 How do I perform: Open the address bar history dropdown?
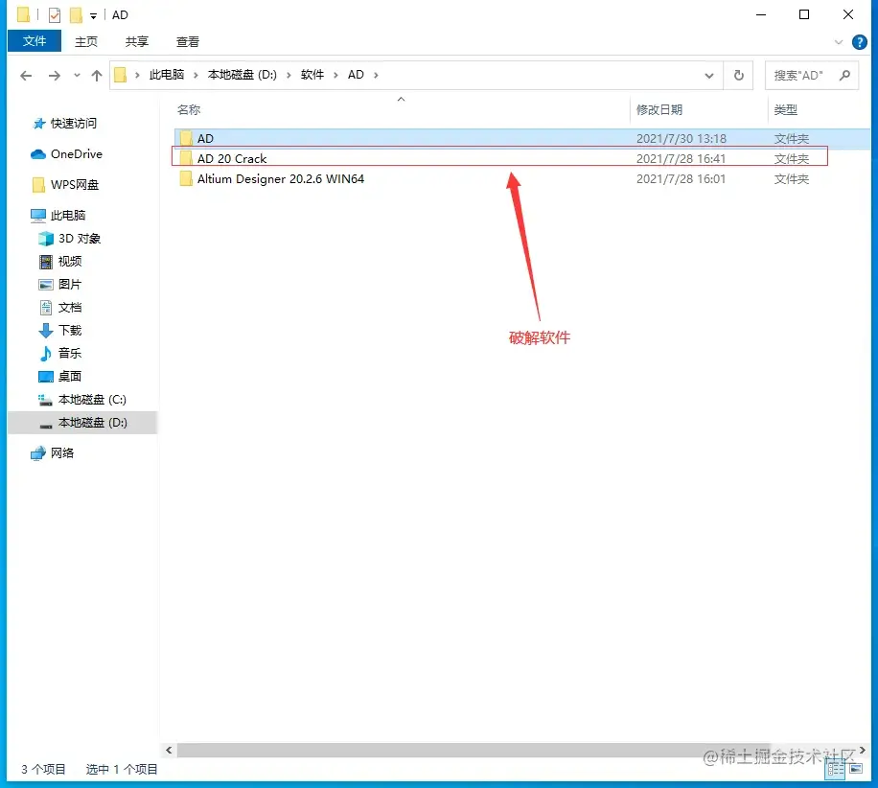709,76
